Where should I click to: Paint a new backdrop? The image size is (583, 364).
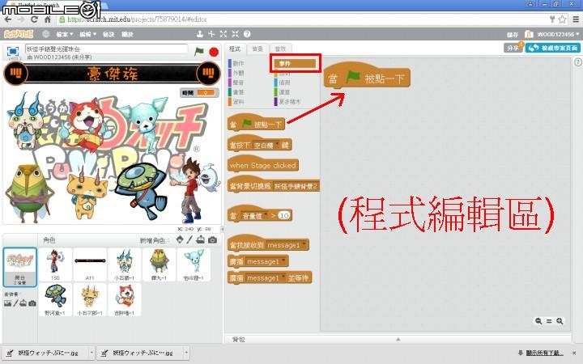pos(15,303)
